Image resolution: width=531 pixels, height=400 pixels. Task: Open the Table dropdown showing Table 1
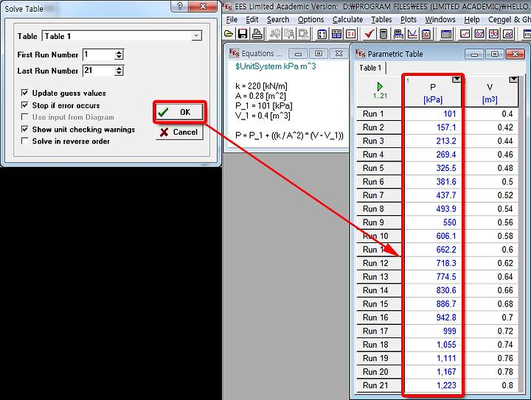tap(196, 36)
